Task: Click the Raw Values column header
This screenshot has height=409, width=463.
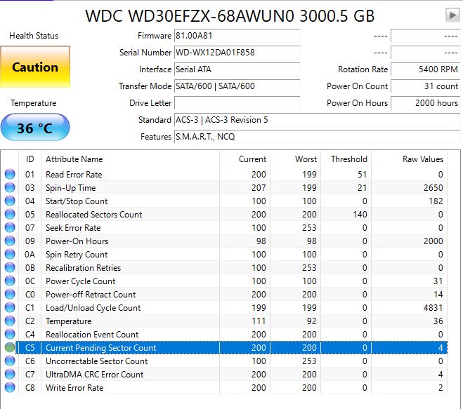Action: [422, 159]
